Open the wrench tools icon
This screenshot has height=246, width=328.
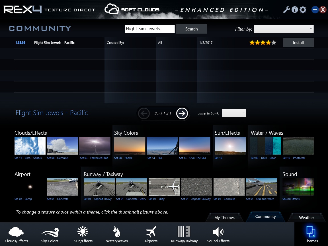click(x=287, y=10)
